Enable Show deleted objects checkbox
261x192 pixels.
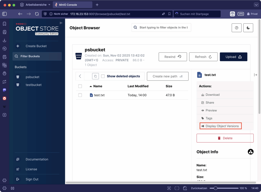click(x=103, y=76)
